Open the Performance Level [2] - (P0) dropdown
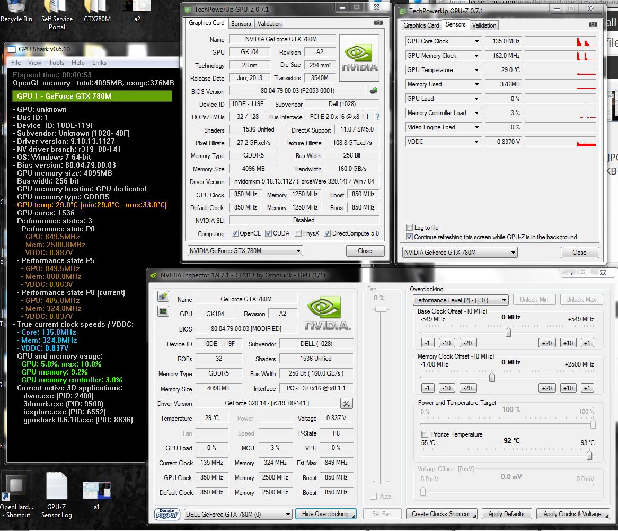The height and width of the screenshot is (531, 618). coord(461,300)
